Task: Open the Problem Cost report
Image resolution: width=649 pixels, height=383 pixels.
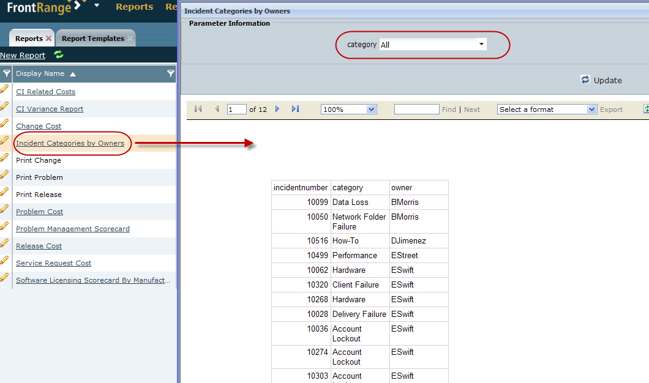Action: point(39,212)
